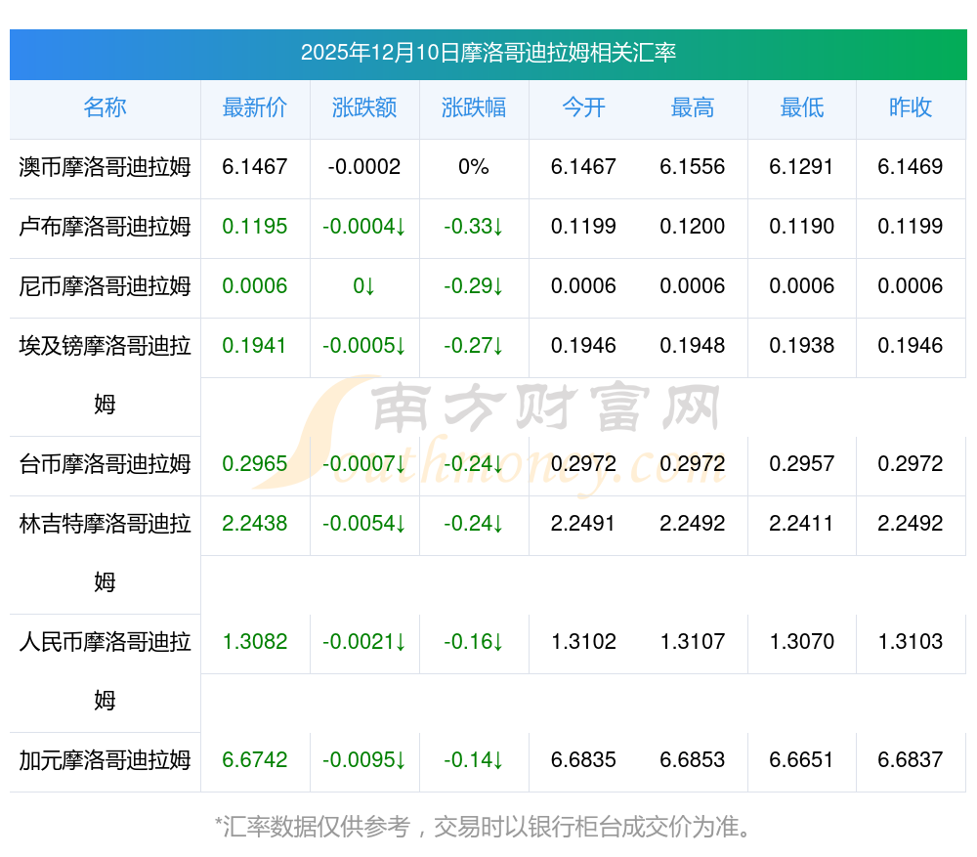
Task: Click the table title 2025年12月10日摩洛哥迪拉姆相关汇率
Action: (x=488, y=53)
